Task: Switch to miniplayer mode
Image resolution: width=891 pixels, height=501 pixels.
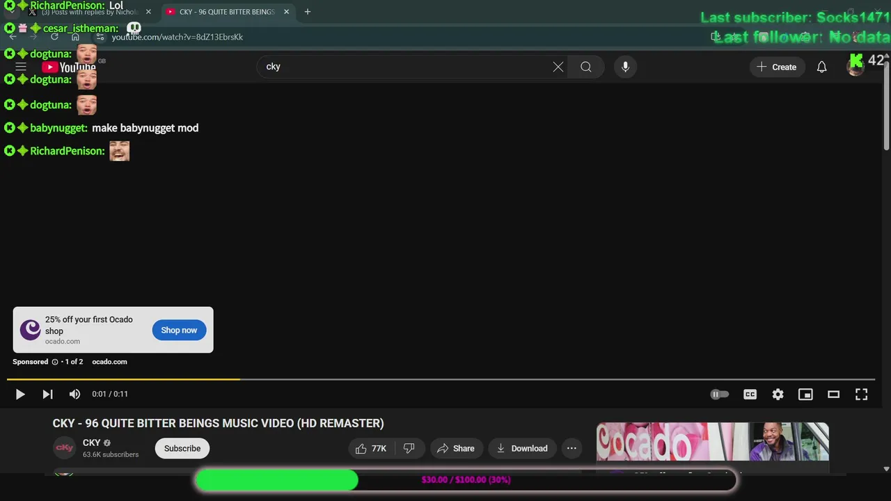Action: pos(805,395)
